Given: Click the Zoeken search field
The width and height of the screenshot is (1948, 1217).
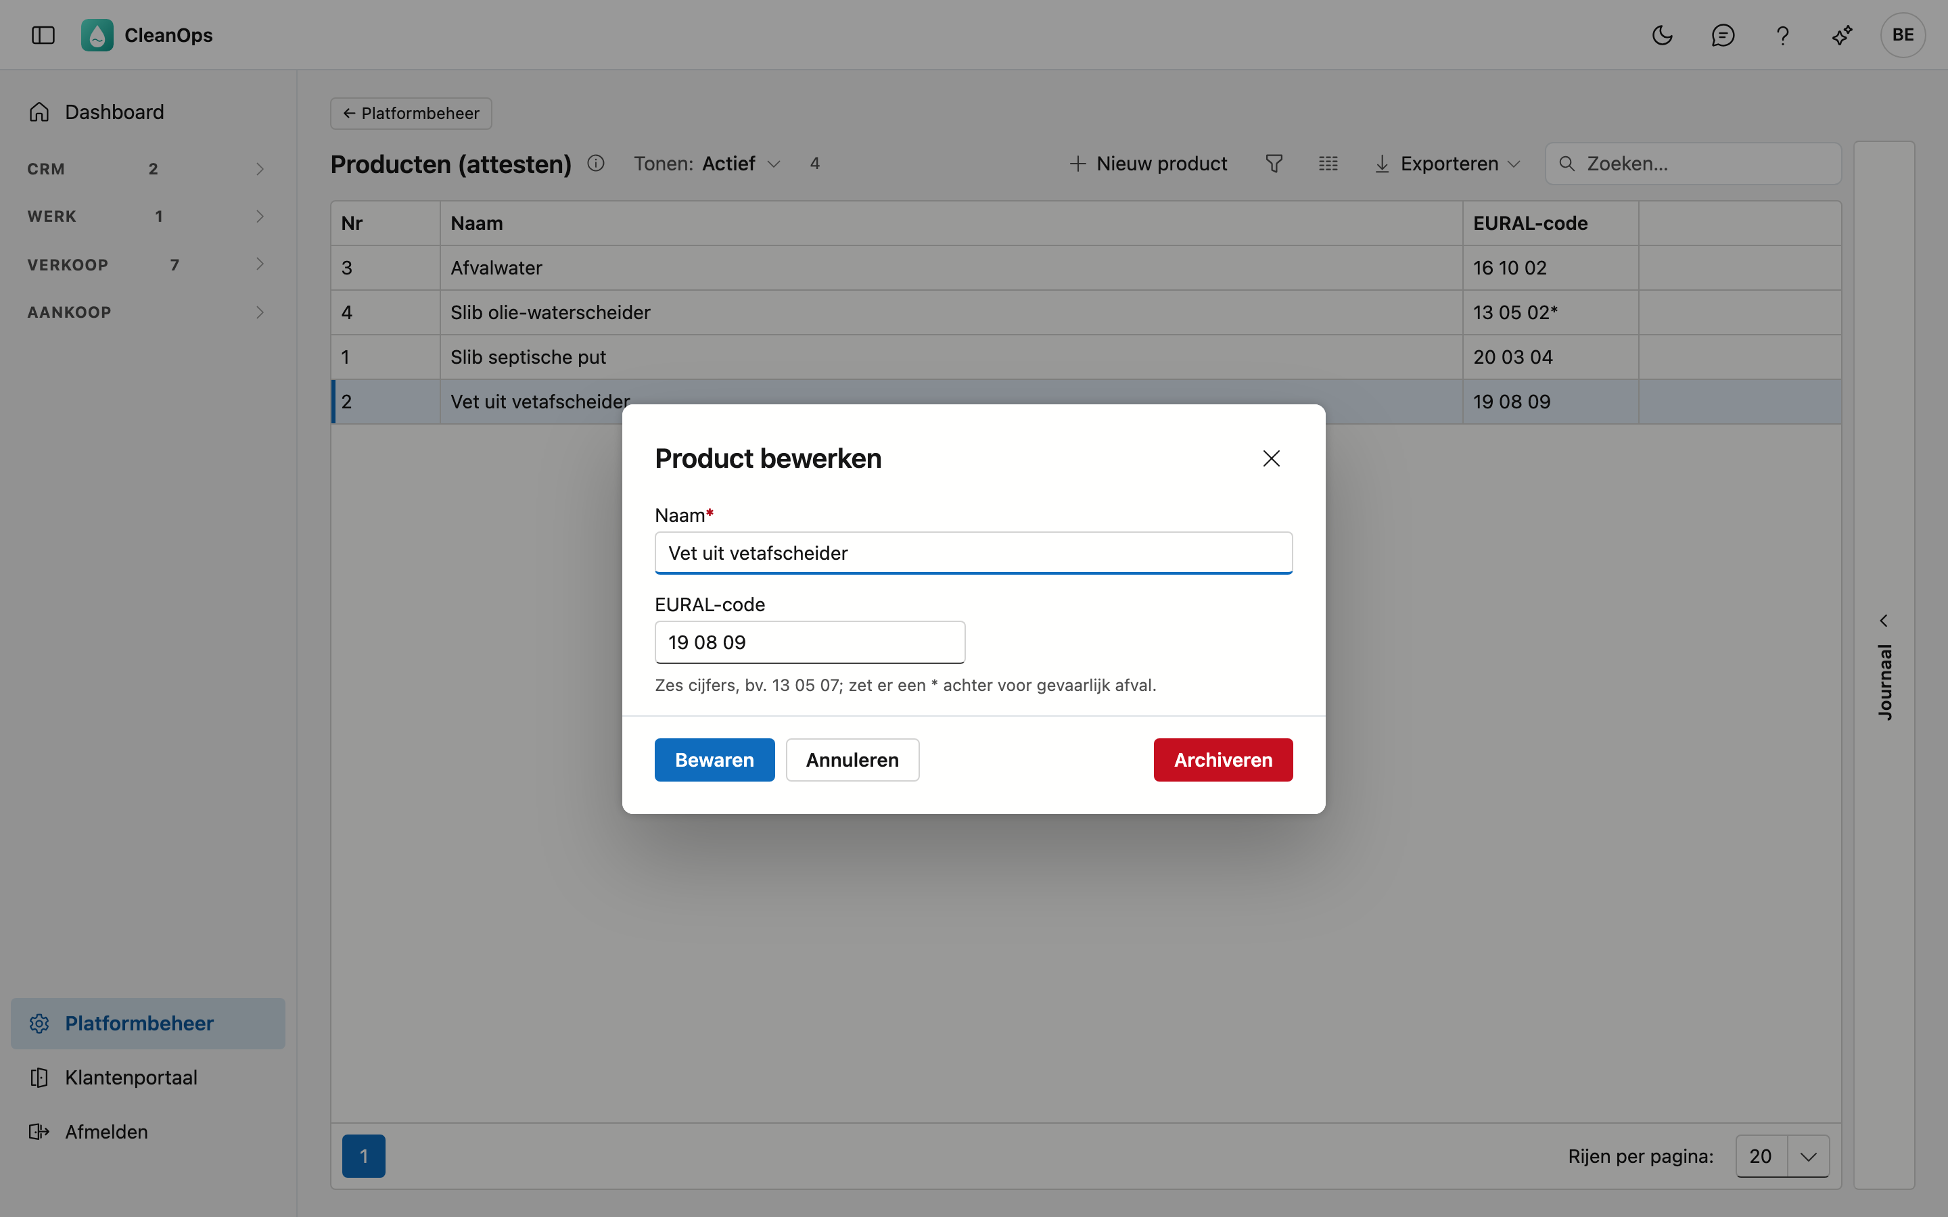Looking at the screenshot, I should [1693, 164].
